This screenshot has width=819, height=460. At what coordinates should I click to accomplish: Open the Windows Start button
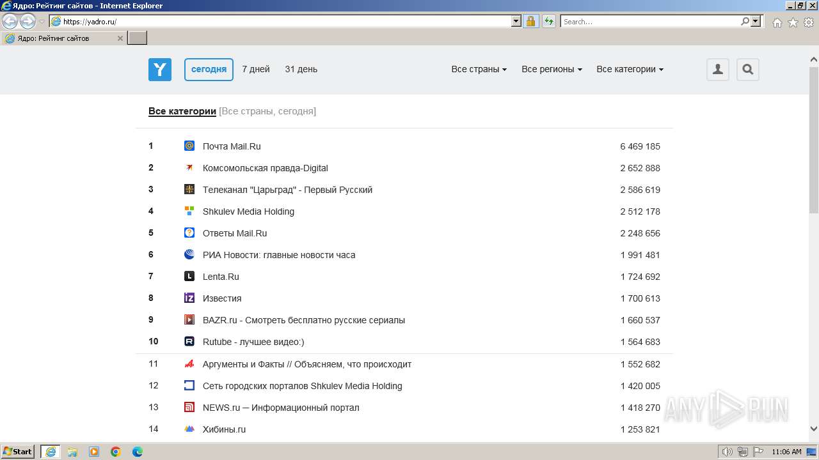(18, 452)
